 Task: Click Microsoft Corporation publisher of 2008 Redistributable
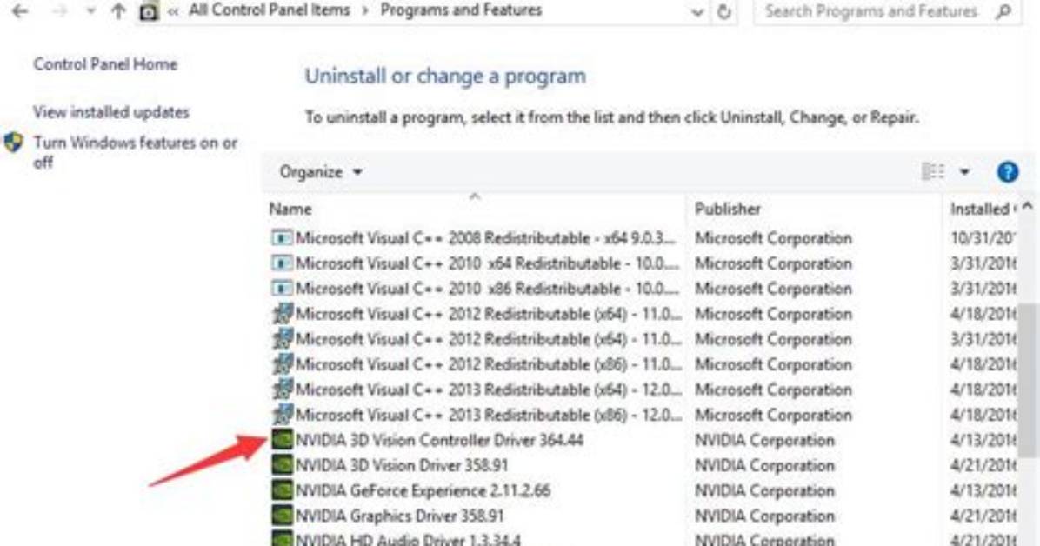(x=773, y=237)
